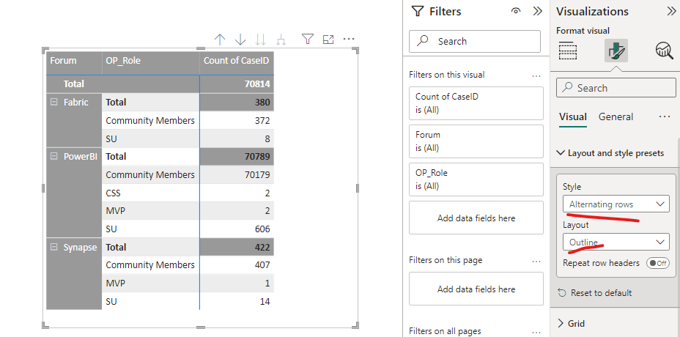Select the value 606 cell
Viewport: 680px width, 337px height.
click(262, 229)
